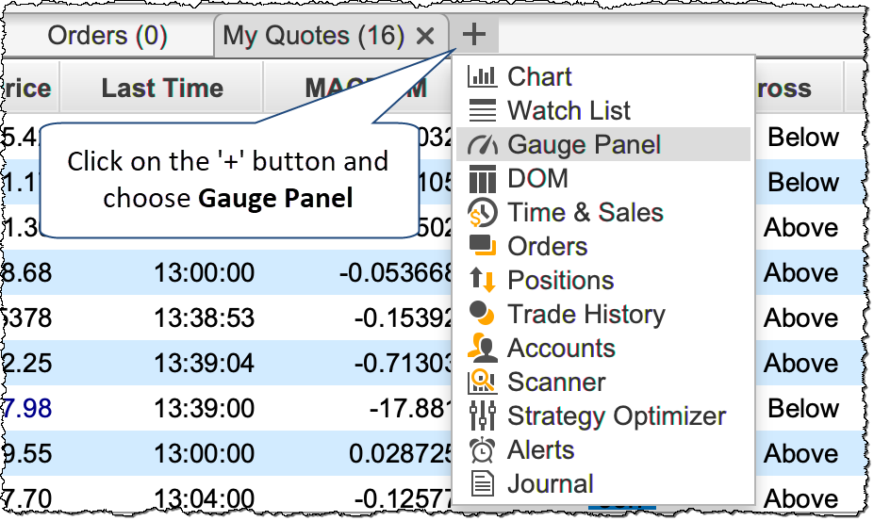Viewport: 874px width, 521px height.
Task: Click the Watch List icon
Action: coord(482,111)
